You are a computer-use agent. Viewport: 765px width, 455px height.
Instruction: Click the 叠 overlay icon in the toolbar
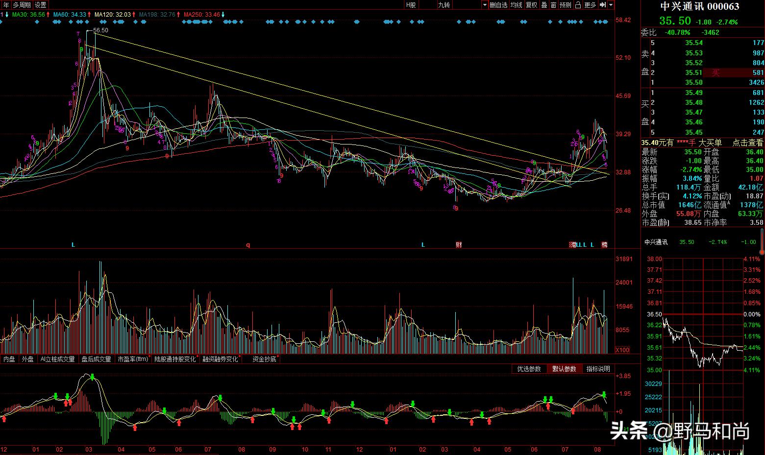[544, 5]
